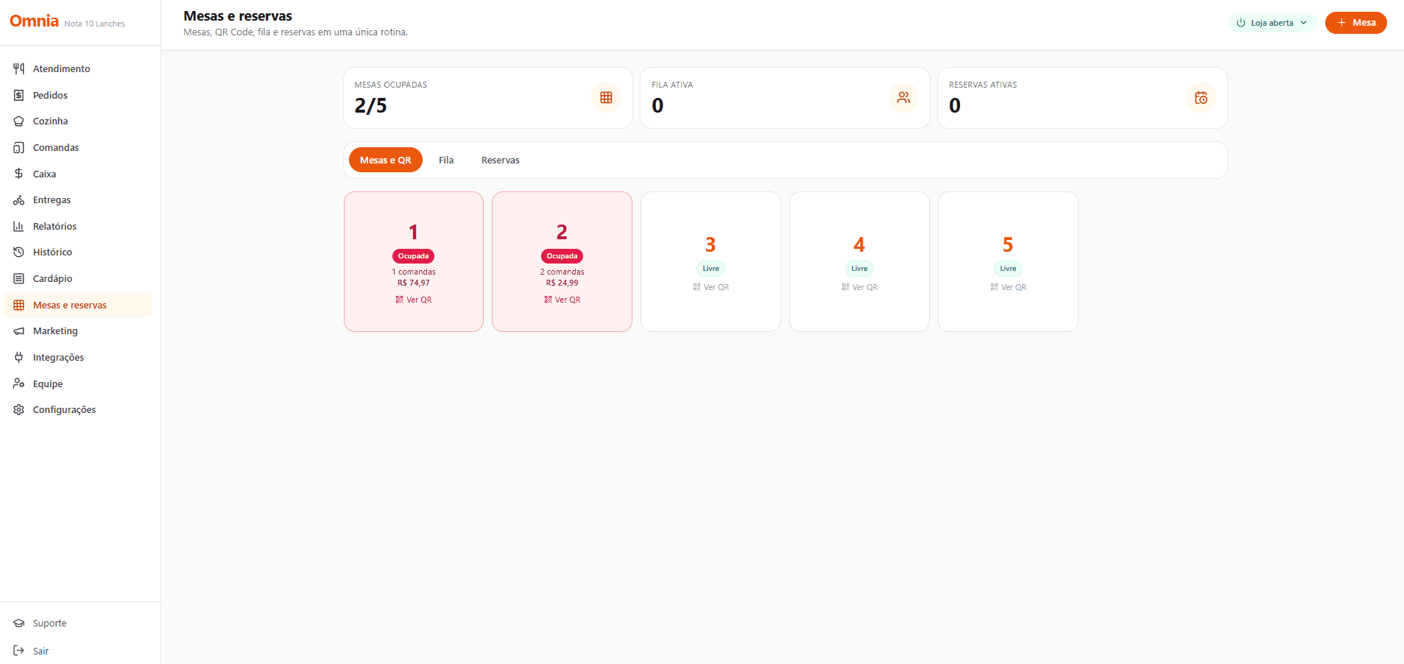Click the Livre badge on table 5

pos(1009,269)
